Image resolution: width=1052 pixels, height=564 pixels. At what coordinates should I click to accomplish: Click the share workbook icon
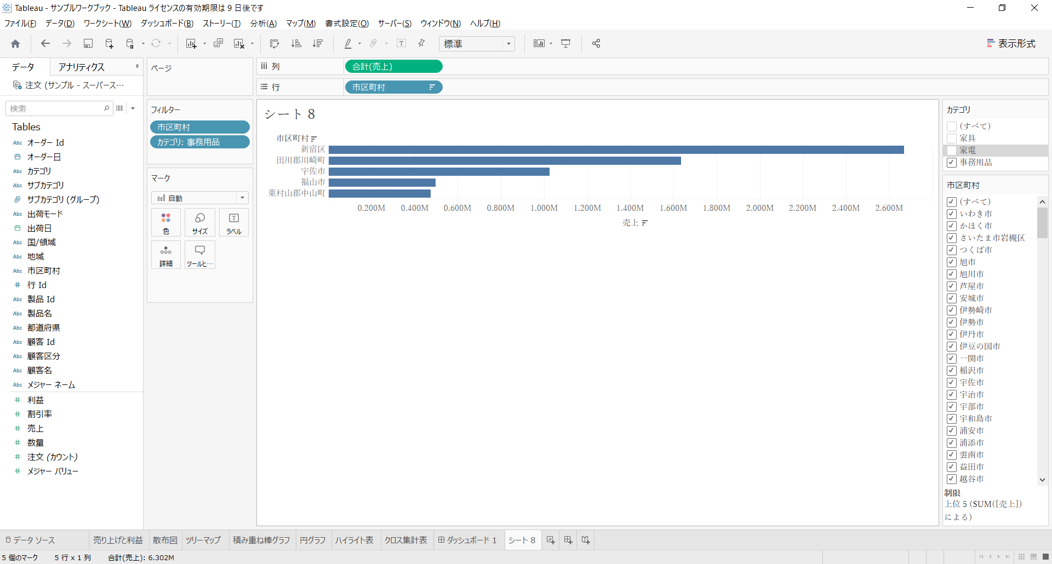[x=596, y=44]
